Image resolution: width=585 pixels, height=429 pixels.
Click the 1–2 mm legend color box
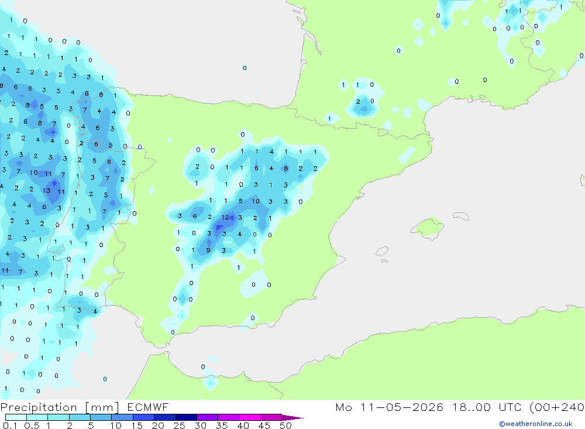(x=58, y=417)
